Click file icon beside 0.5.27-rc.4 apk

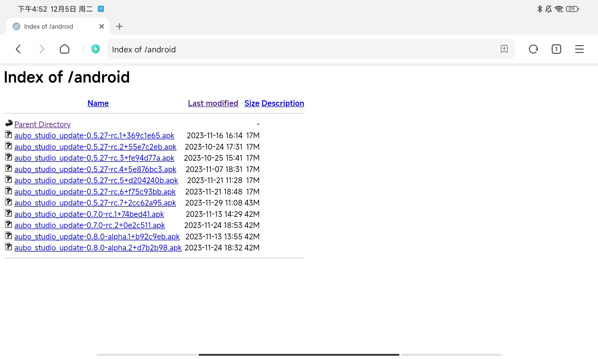(x=9, y=168)
